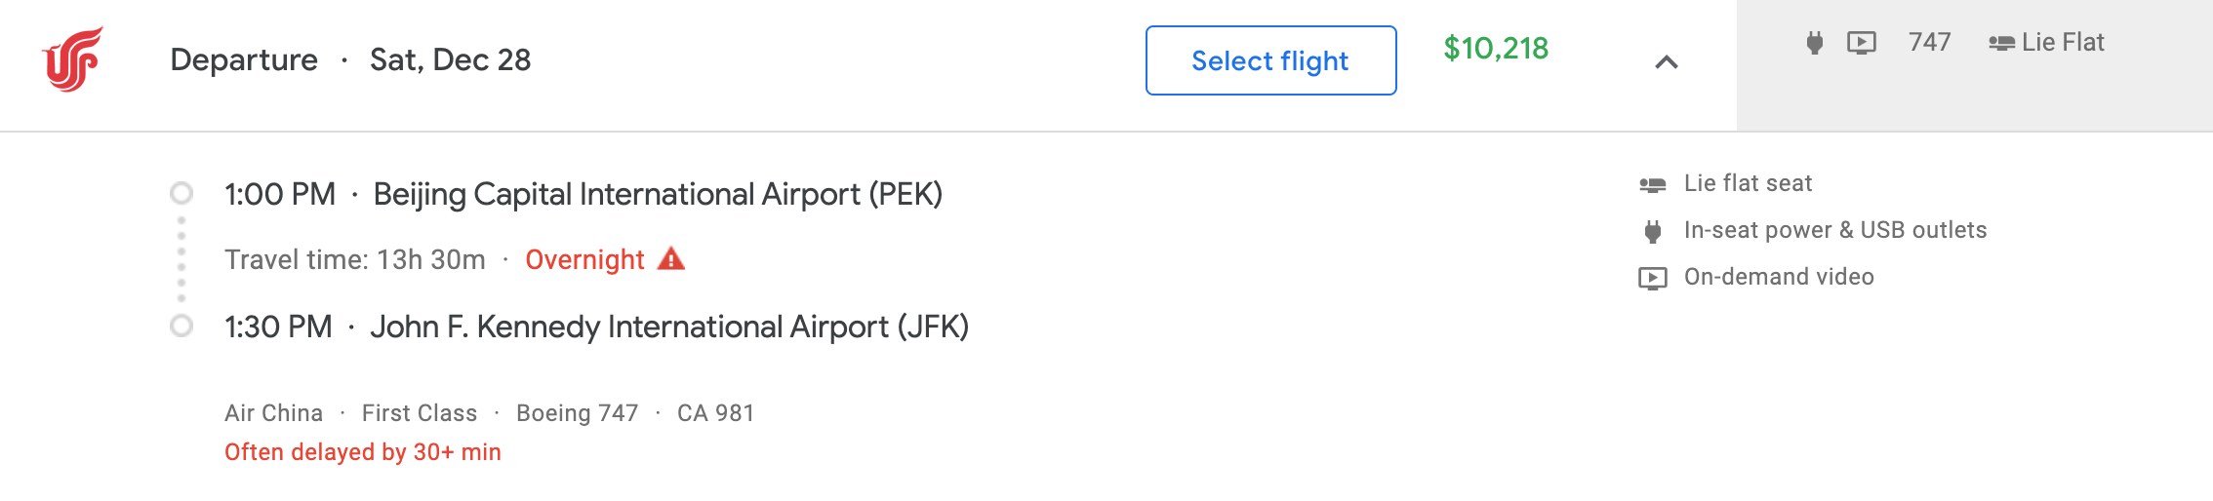Click the $10,218 flight price

tap(1496, 48)
